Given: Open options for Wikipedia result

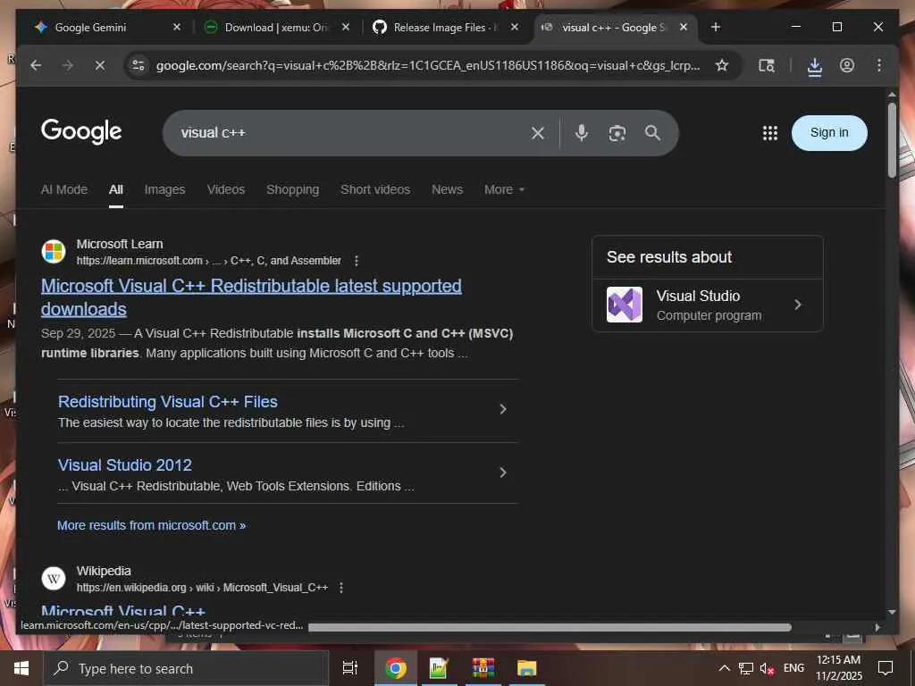Looking at the screenshot, I should point(341,588).
